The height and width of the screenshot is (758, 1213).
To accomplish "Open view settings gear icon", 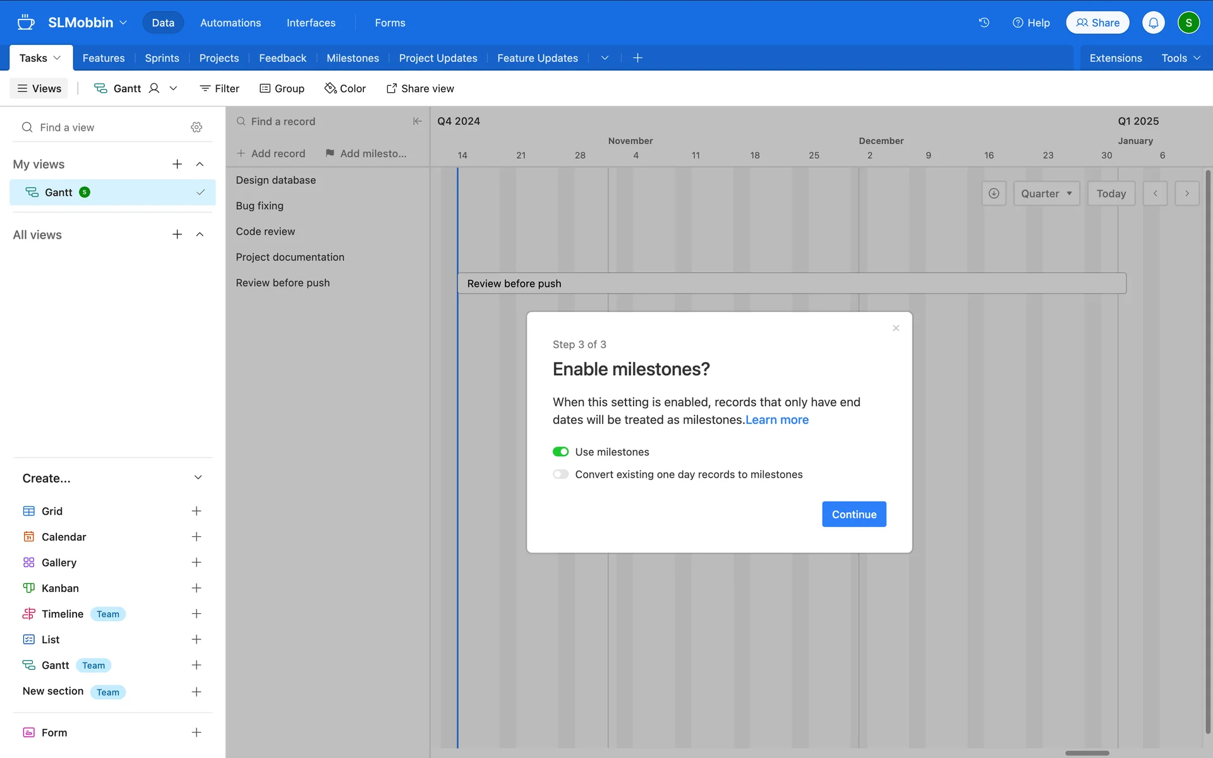I will 196,127.
